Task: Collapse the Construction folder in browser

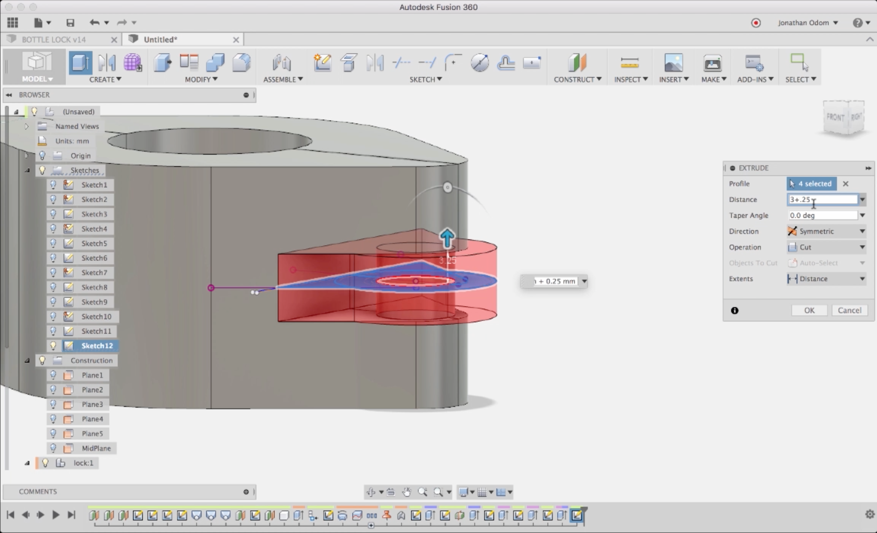Action: [x=27, y=360]
